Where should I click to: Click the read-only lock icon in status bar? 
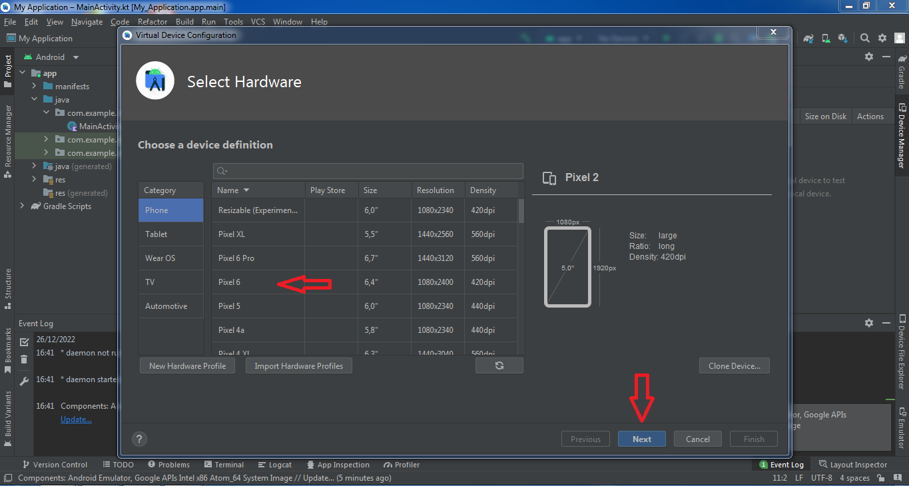coord(881,478)
